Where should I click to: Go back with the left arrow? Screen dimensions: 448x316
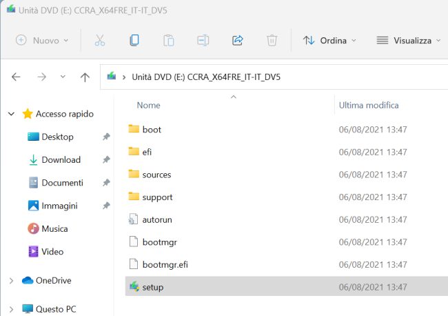16,77
